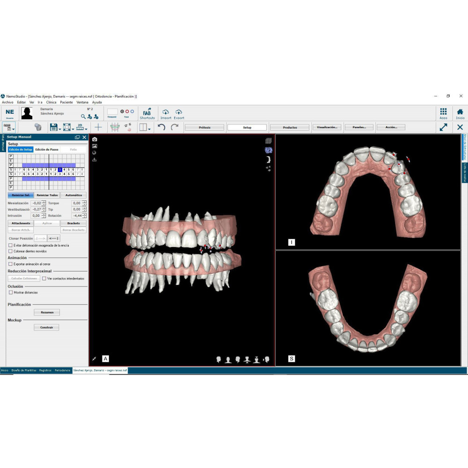
Task: Click the Import cloud icon
Action: pos(166,113)
